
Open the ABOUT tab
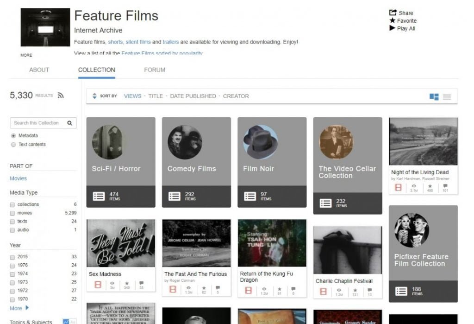point(39,70)
